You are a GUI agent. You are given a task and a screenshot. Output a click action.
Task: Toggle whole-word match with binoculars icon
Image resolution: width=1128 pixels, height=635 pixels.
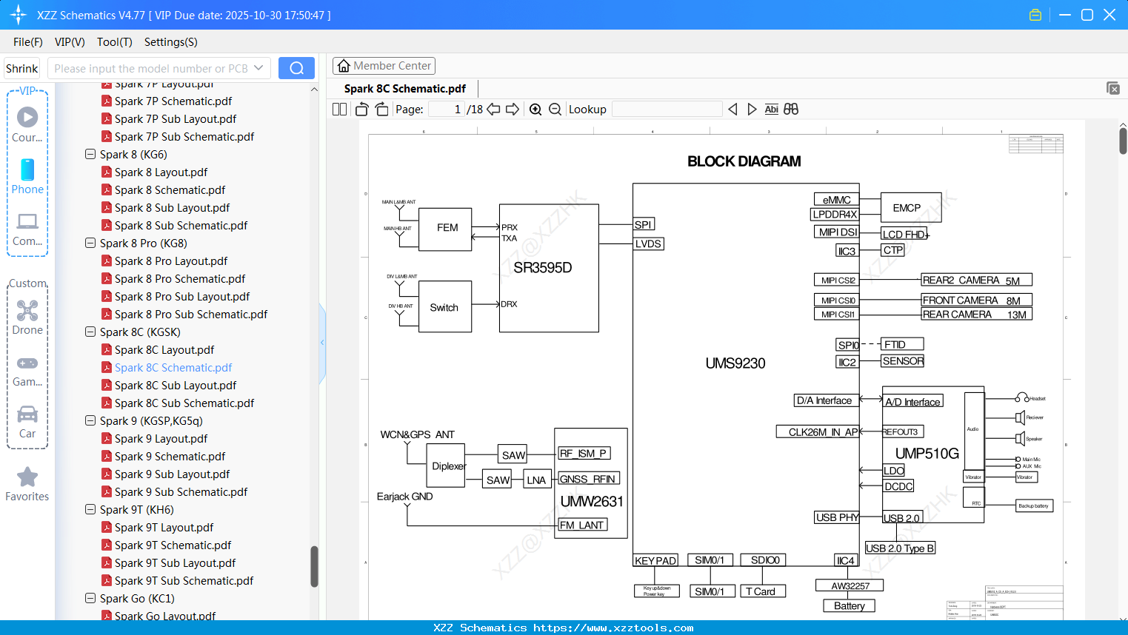click(x=790, y=109)
